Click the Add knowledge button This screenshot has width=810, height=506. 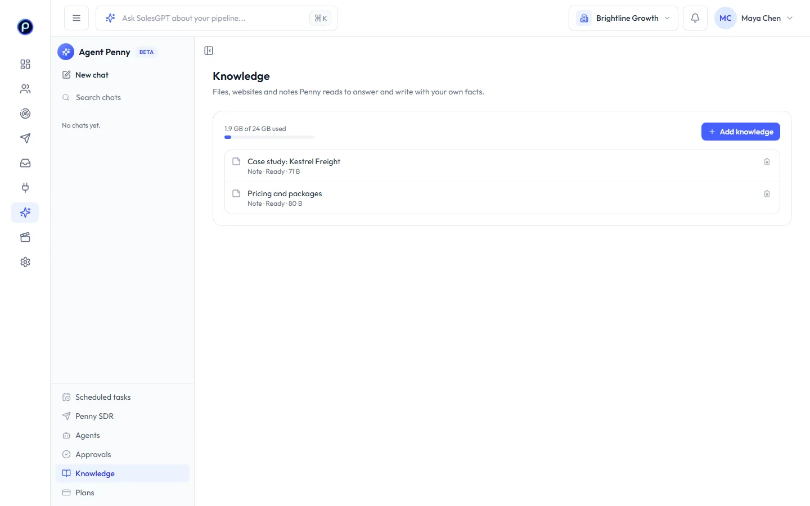pyautogui.click(x=740, y=132)
